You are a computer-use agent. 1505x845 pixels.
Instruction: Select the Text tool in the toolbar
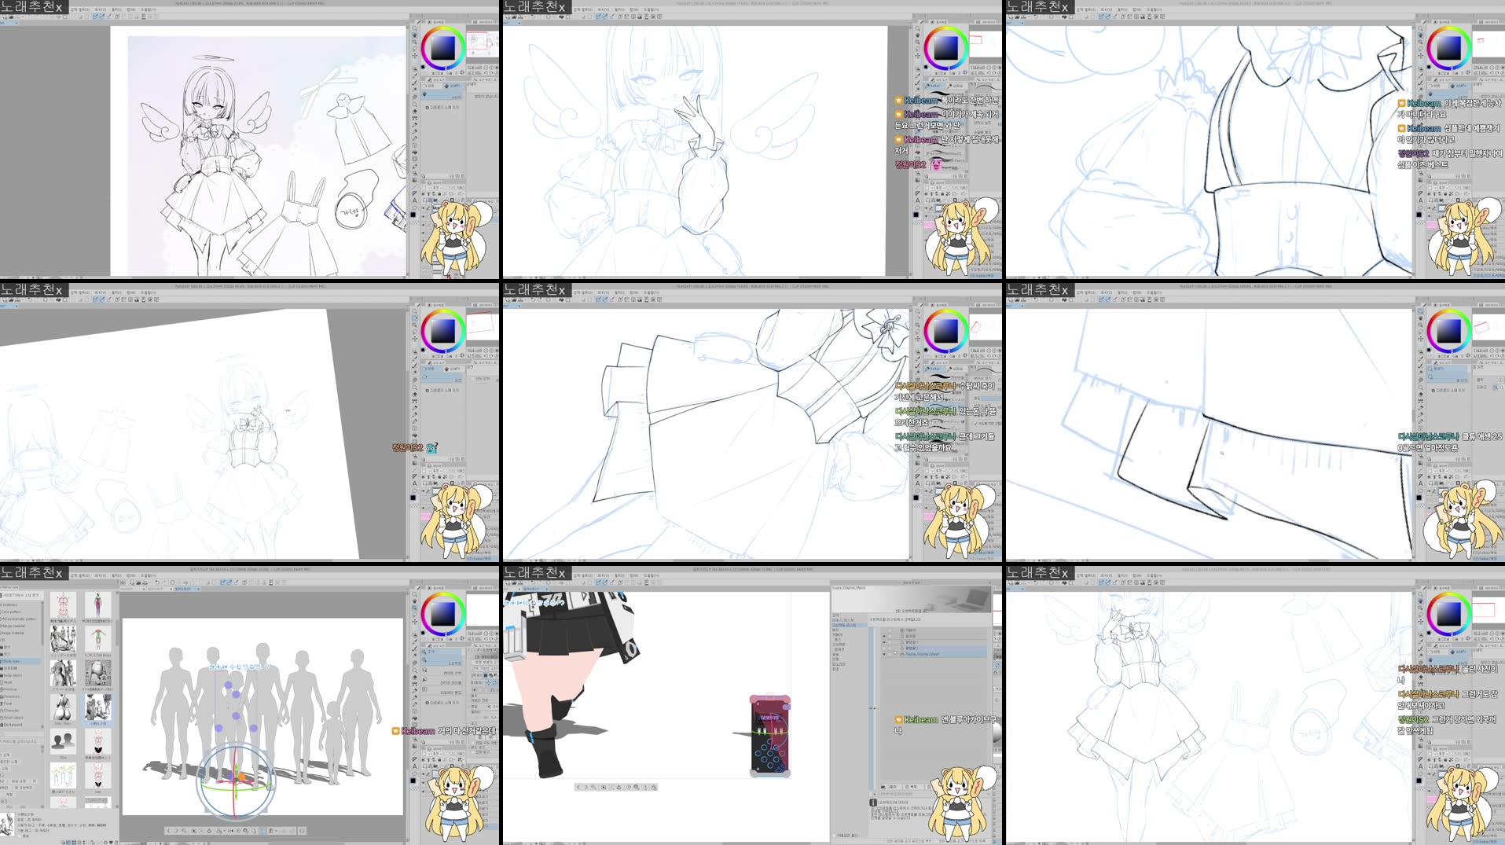(x=415, y=200)
